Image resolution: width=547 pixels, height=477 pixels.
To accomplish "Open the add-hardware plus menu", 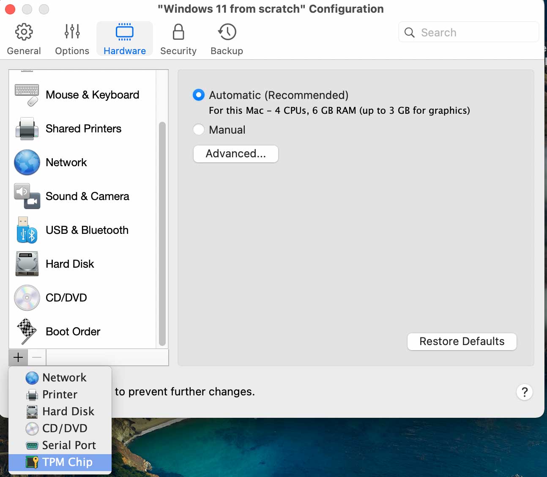I will pos(18,357).
